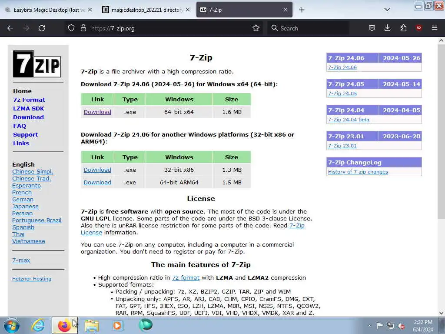Open 7z Format sidebar link
The image size is (445, 334).
pos(29,100)
